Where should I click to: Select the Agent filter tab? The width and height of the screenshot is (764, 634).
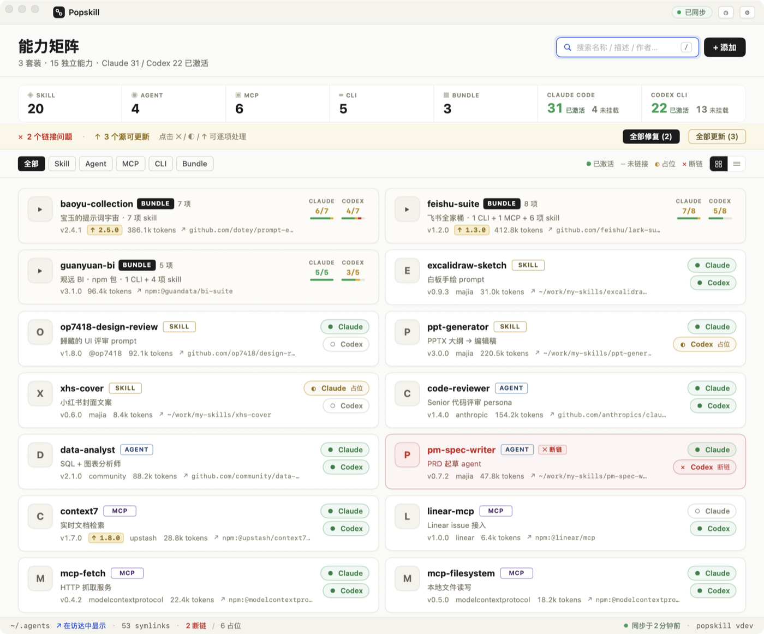pos(95,164)
